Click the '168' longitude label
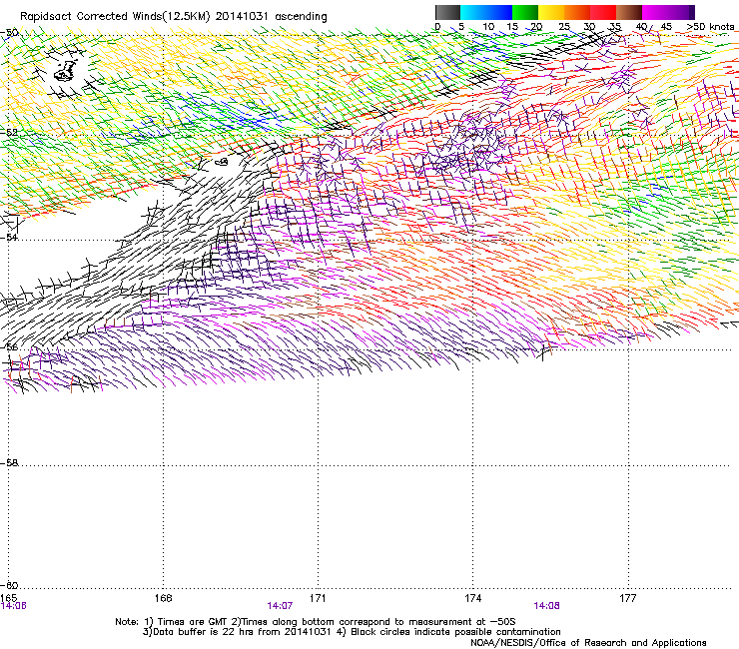 (x=163, y=598)
